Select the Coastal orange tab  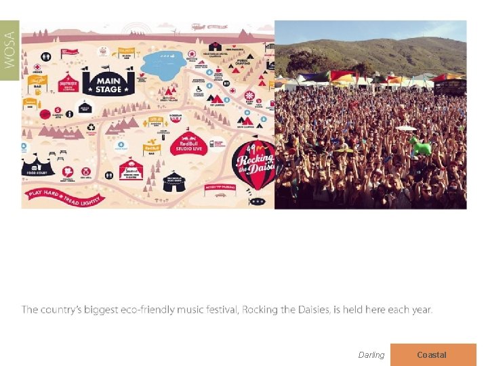pos(433,354)
